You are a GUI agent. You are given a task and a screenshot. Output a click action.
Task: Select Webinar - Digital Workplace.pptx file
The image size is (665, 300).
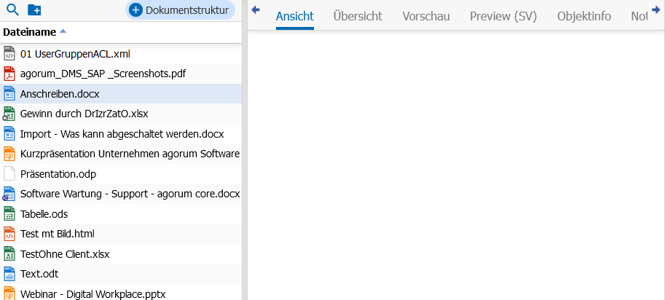(93, 294)
